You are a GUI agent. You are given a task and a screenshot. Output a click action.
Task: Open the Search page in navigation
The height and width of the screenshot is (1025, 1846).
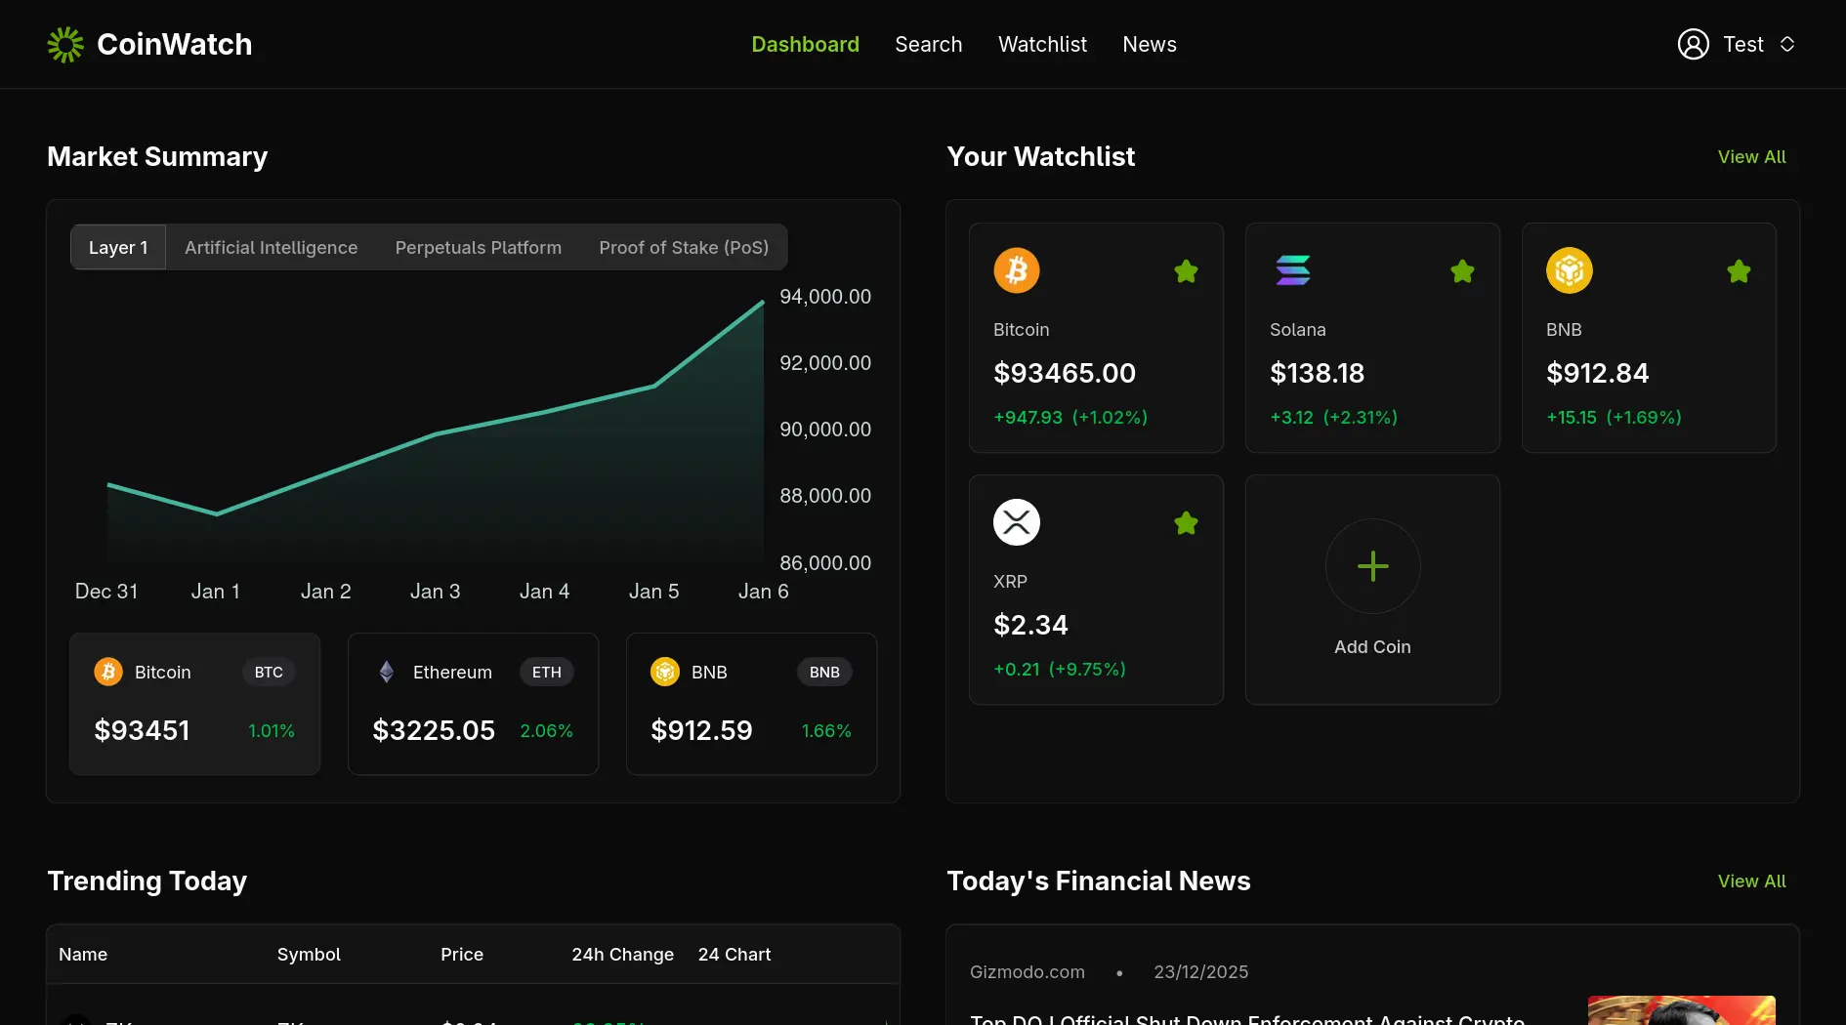(928, 45)
